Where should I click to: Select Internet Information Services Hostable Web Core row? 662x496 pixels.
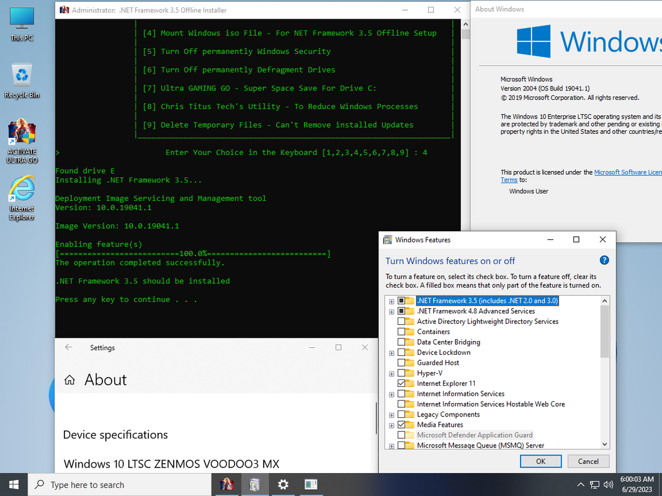pos(491,404)
